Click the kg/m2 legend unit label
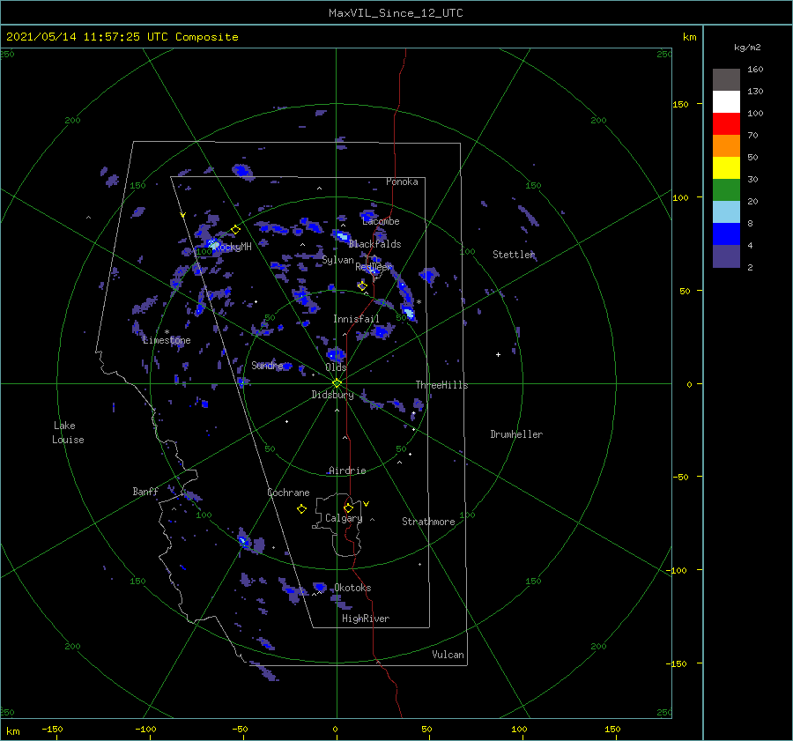793x741 pixels. tap(747, 48)
